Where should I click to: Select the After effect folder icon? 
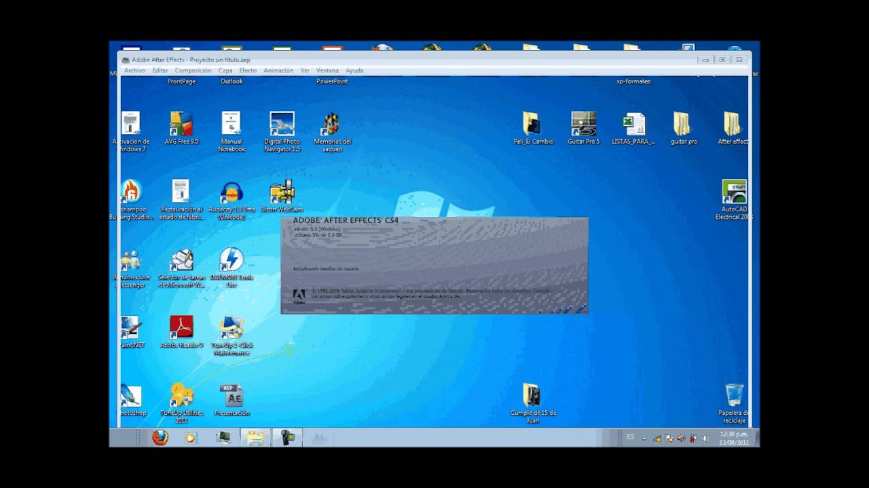click(733, 128)
